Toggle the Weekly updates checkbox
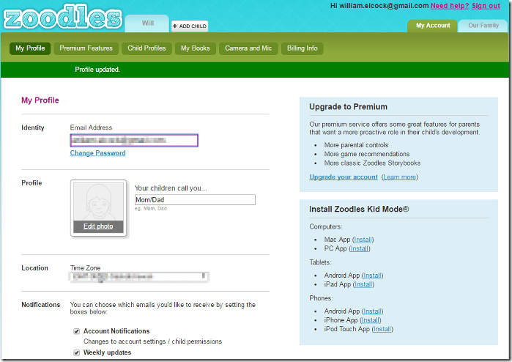The image size is (512, 362). pos(76,353)
